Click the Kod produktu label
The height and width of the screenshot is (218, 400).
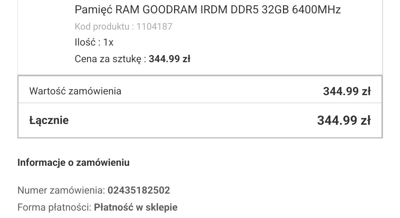(104, 26)
